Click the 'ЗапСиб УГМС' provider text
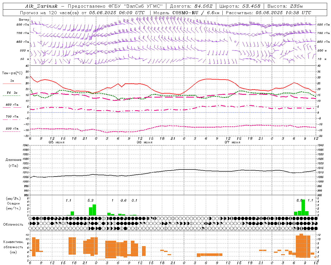The image size is (331, 265). pos(143,6)
